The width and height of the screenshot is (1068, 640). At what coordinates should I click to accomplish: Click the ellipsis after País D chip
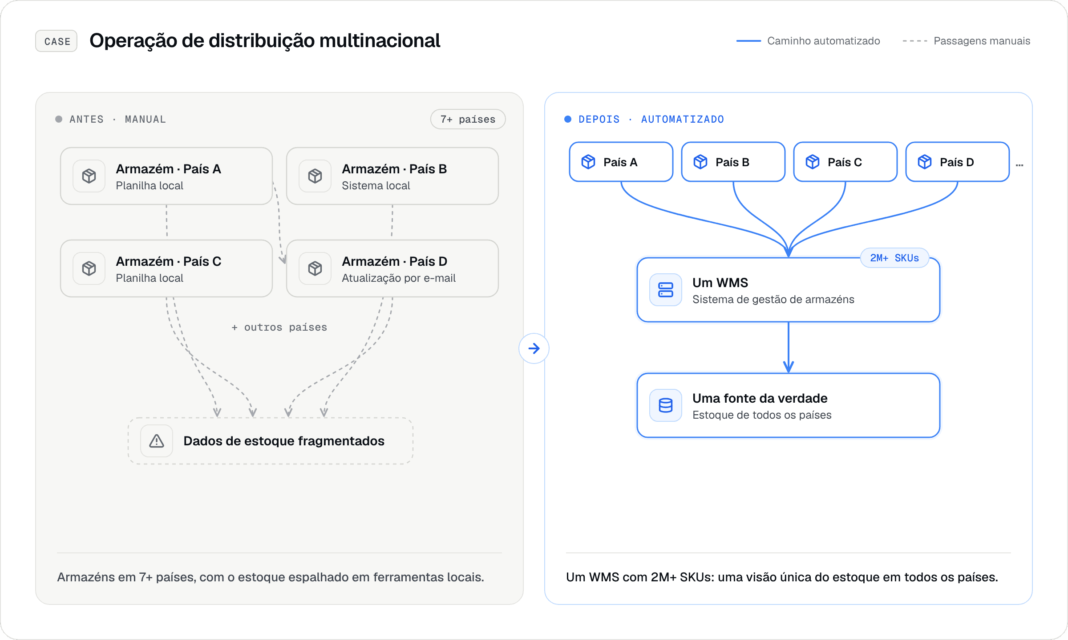1019,165
